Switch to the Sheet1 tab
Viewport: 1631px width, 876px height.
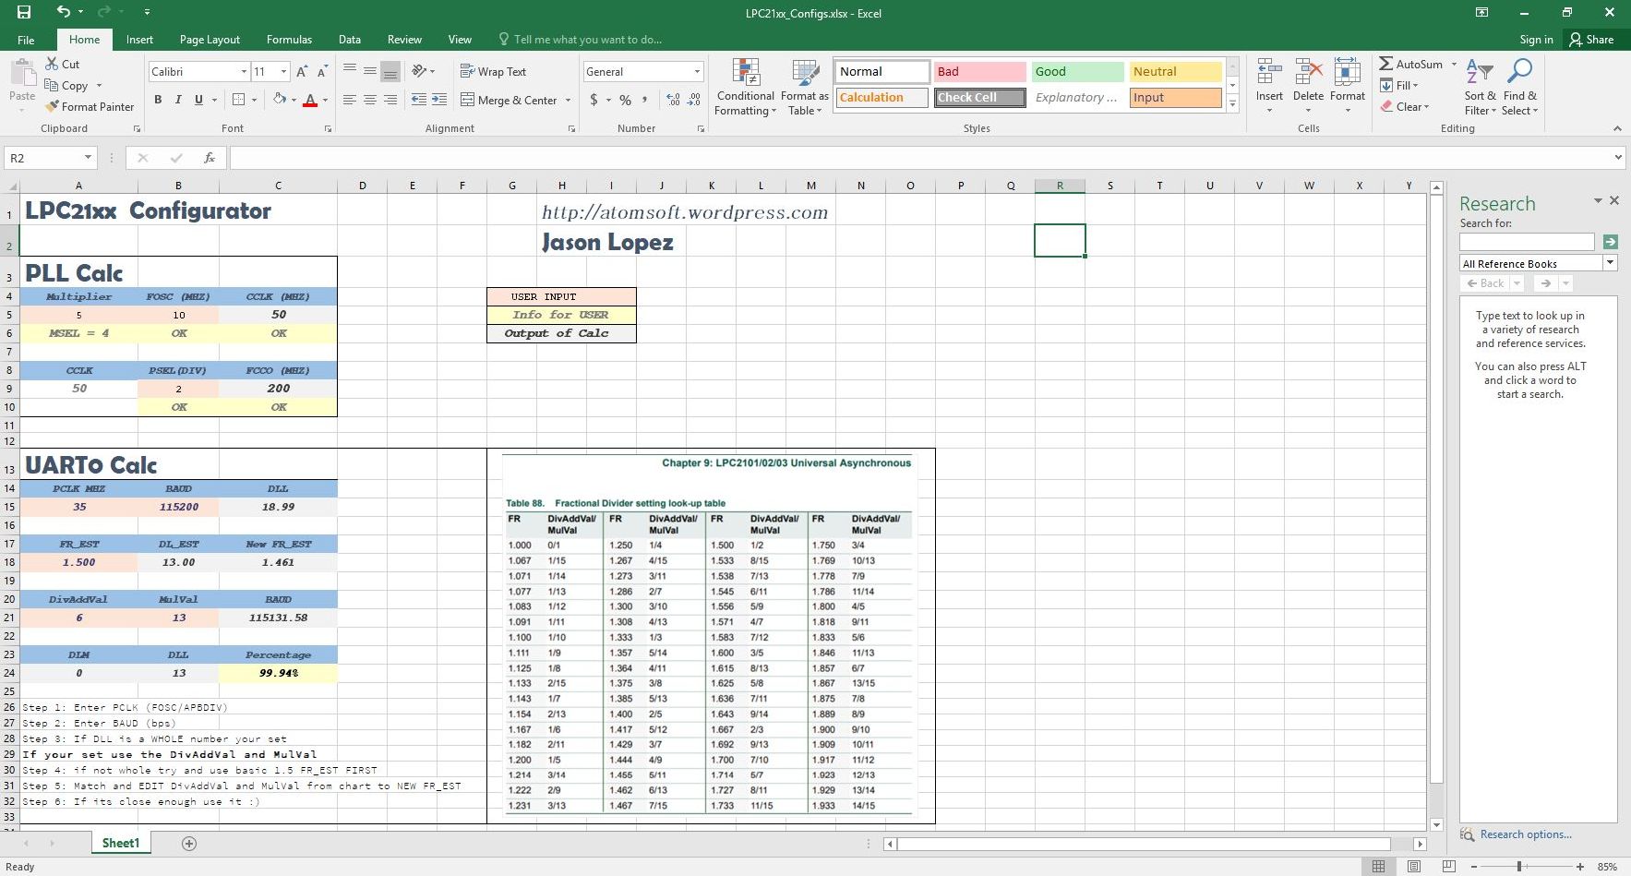[120, 843]
